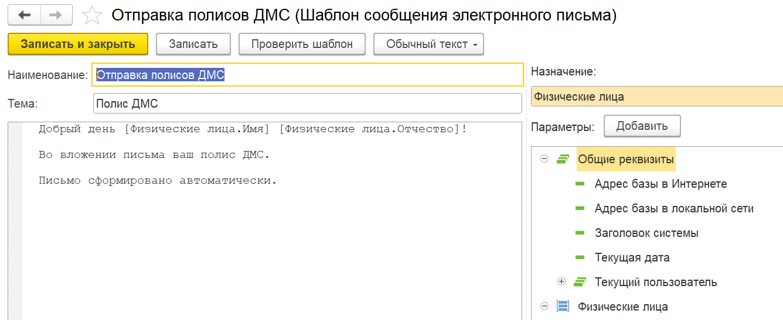This screenshot has width=783, height=320.
Task: Click the back navigation arrow
Action: tap(24, 15)
